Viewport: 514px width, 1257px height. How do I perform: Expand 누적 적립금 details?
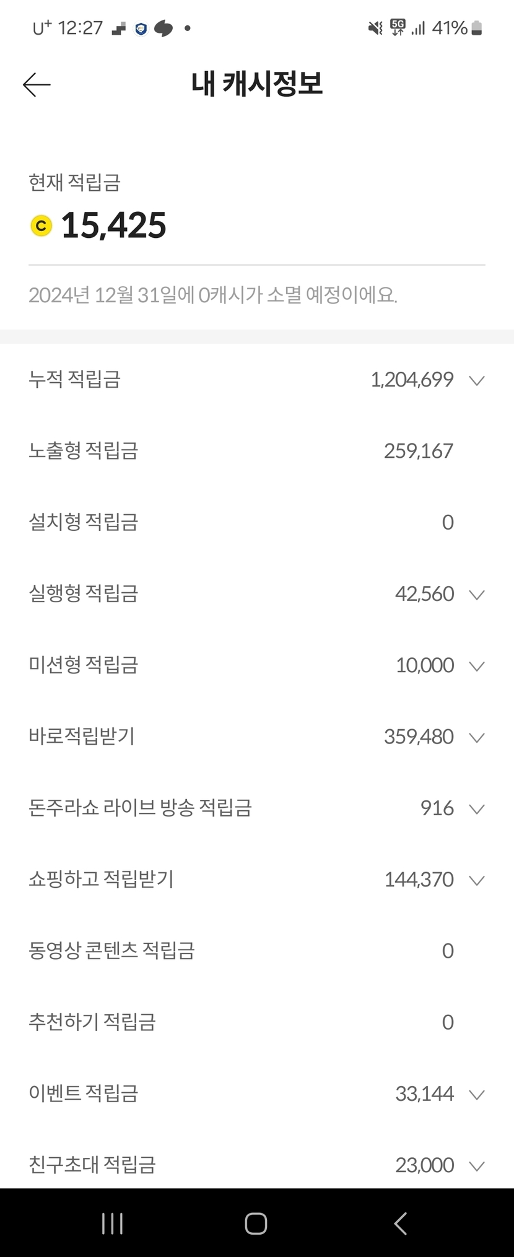[476, 380]
